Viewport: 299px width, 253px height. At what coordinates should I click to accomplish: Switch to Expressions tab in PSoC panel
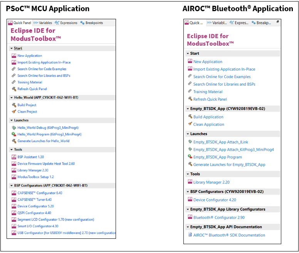coord(66,23)
